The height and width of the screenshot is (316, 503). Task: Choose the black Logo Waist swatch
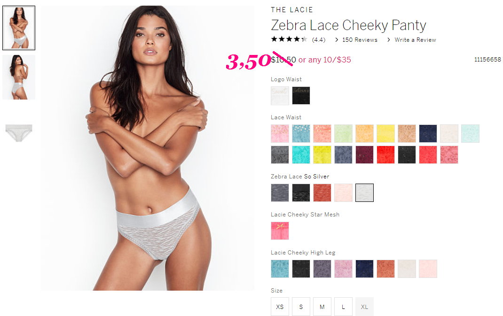[x=301, y=95]
